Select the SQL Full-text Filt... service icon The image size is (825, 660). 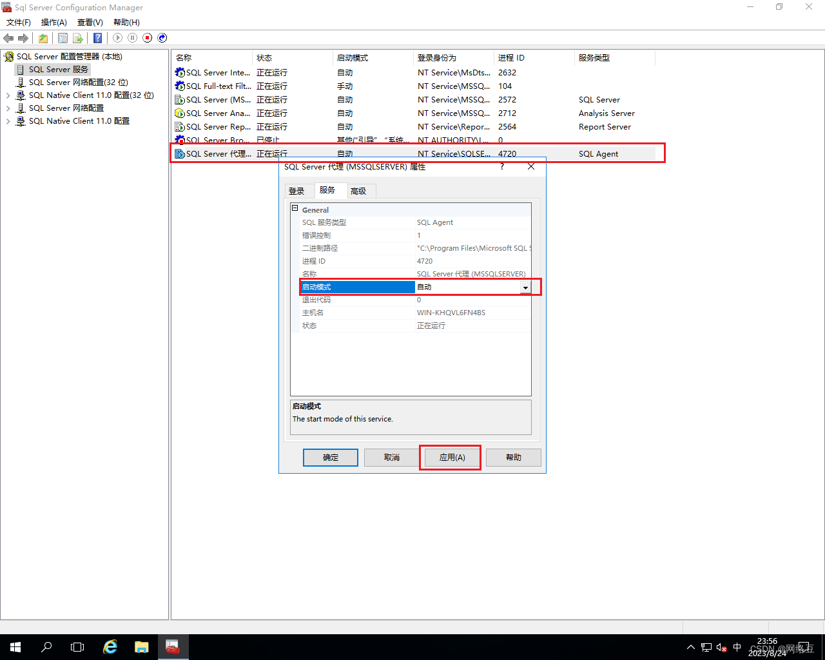click(180, 86)
